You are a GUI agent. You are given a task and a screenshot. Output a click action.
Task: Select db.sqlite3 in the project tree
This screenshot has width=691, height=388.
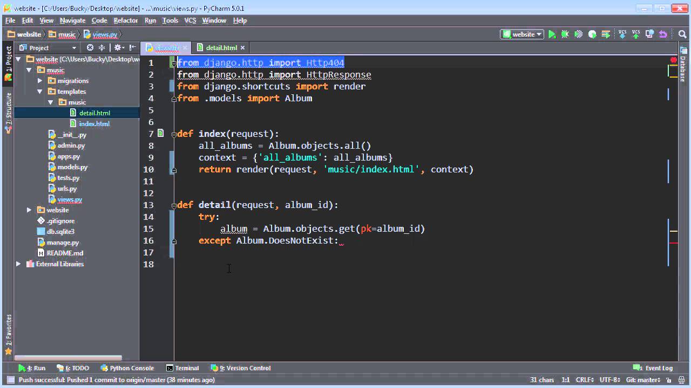60,232
